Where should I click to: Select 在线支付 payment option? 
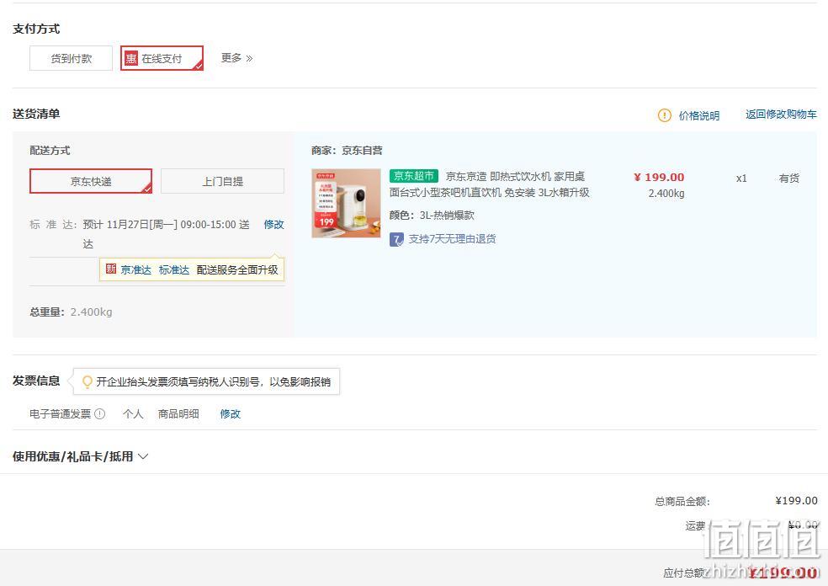tap(162, 58)
